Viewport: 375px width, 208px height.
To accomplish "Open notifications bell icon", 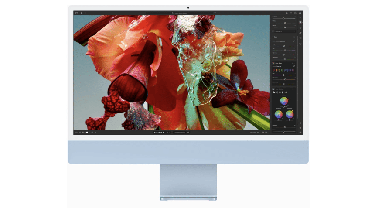I will tap(287, 13).
